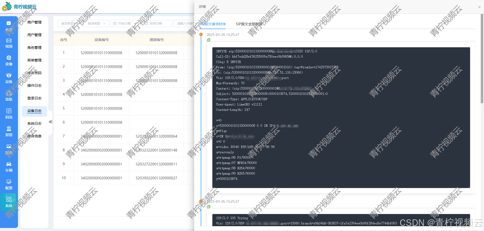Click inside the INVITE SIP message textarea
Image resolution: width=484 pixels, height=231 pixels.
pyautogui.click(x=341, y=118)
